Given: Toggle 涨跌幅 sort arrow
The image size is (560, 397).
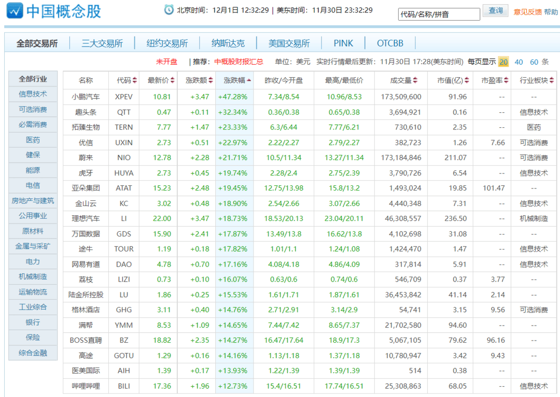Looking at the screenshot, I should coord(248,81).
